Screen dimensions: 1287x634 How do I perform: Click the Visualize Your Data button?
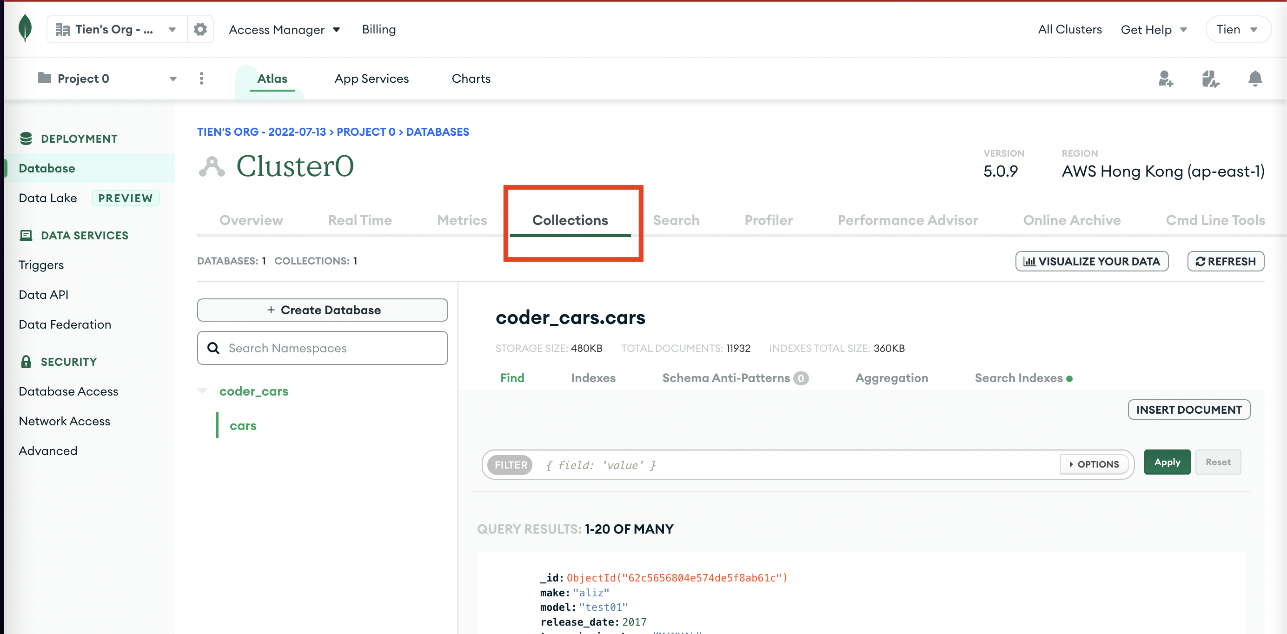(x=1092, y=261)
